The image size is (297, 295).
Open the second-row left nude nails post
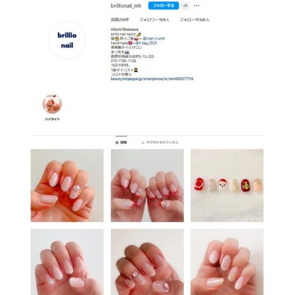(67, 262)
